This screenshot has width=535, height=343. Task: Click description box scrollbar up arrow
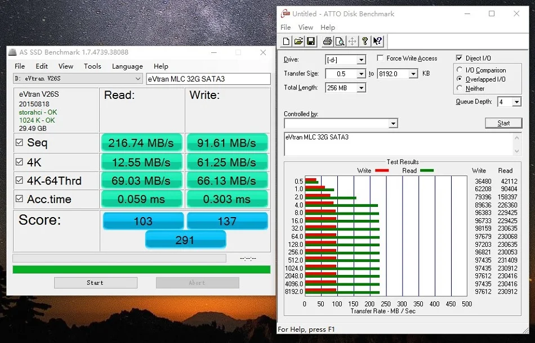tap(516, 138)
